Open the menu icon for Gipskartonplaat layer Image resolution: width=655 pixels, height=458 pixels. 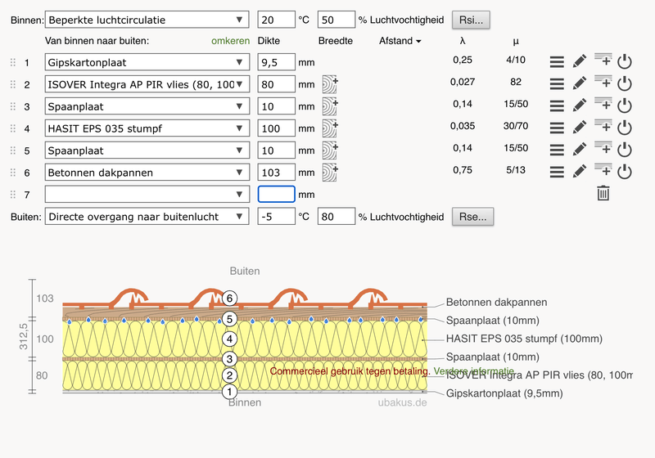557,61
